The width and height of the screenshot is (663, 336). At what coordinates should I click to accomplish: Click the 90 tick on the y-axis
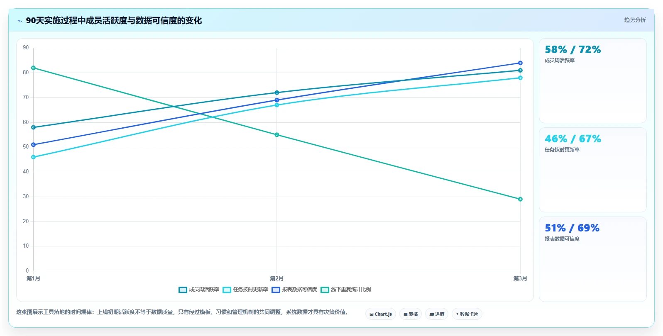(x=26, y=48)
